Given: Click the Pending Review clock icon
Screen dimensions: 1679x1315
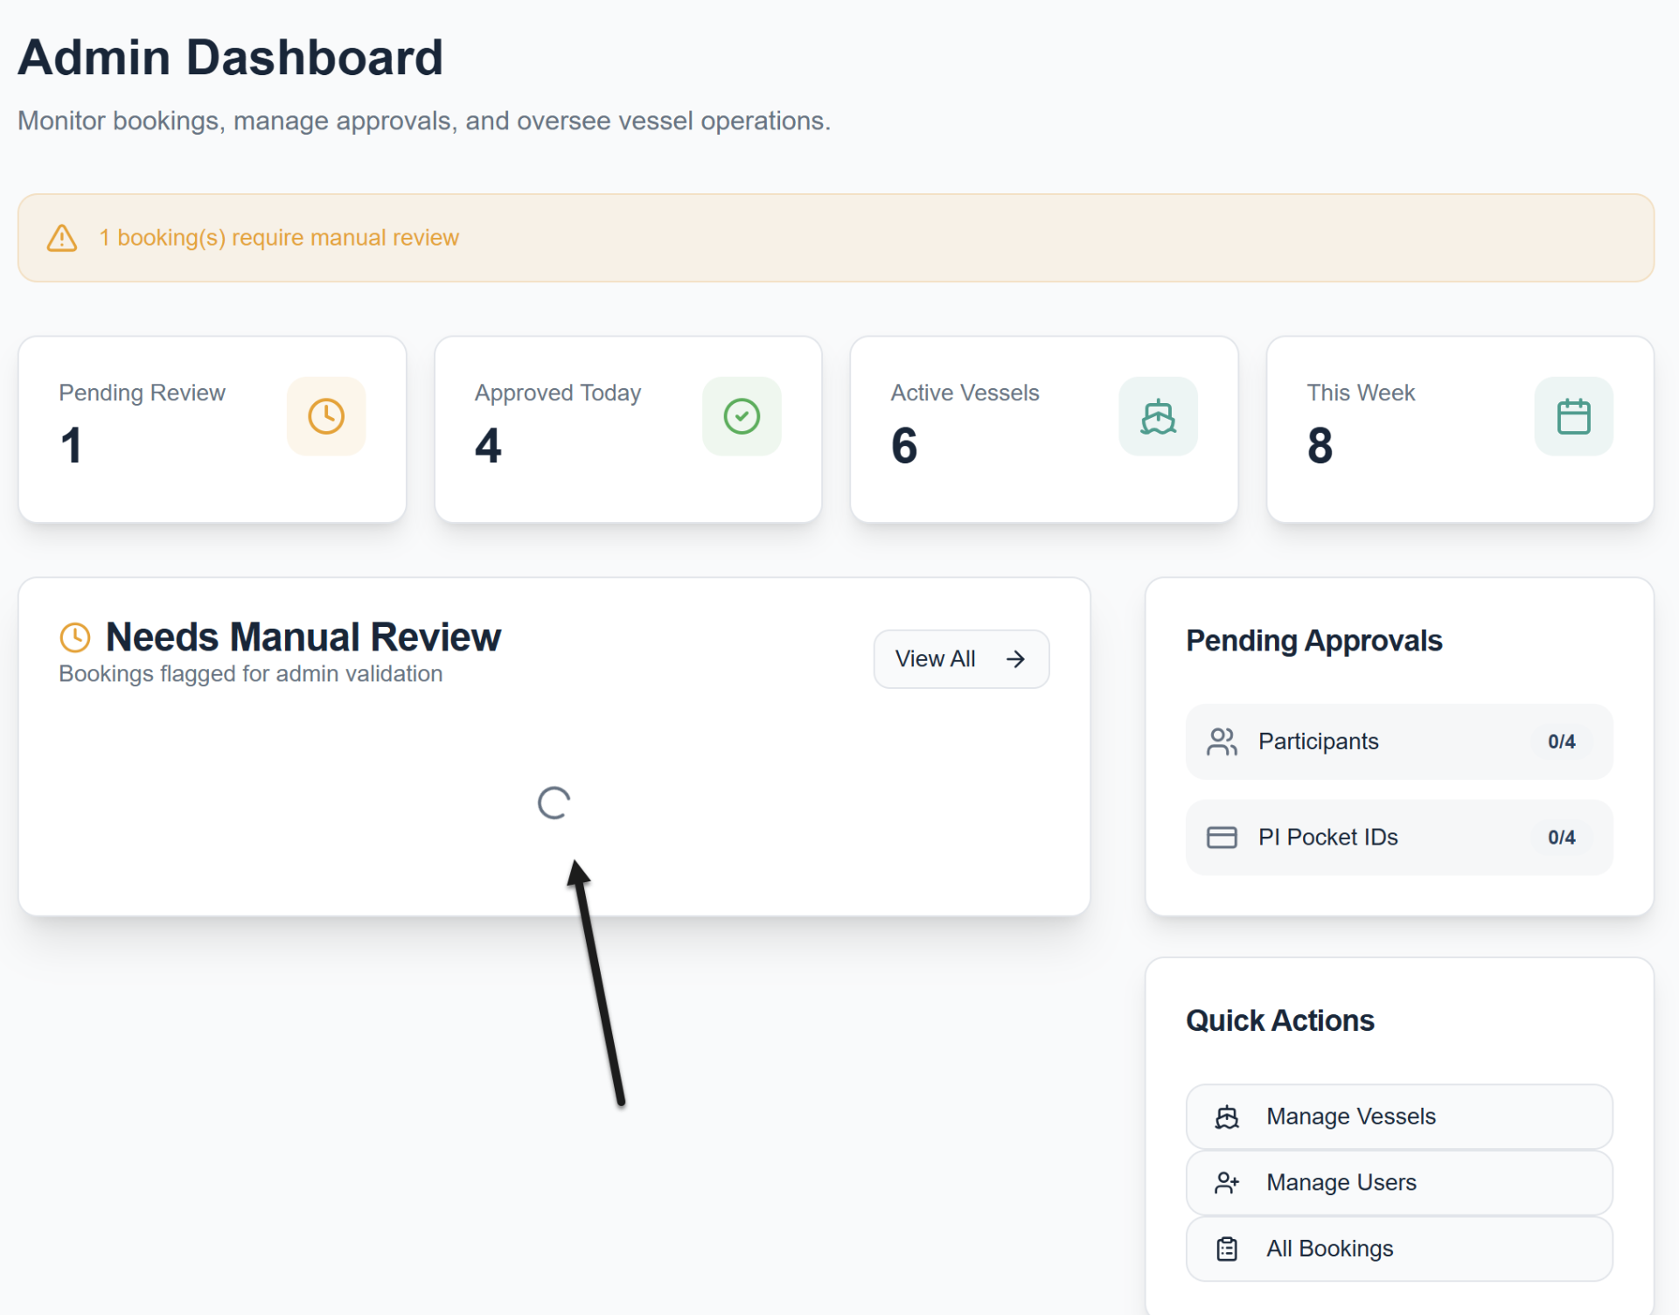Looking at the screenshot, I should tap(326, 416).
